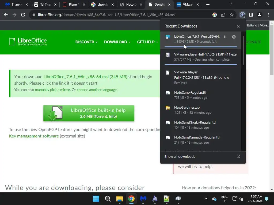Expand the DOWNLOAD menu
The height and width of the screenshot is (205, 274).
coord(117,42)
